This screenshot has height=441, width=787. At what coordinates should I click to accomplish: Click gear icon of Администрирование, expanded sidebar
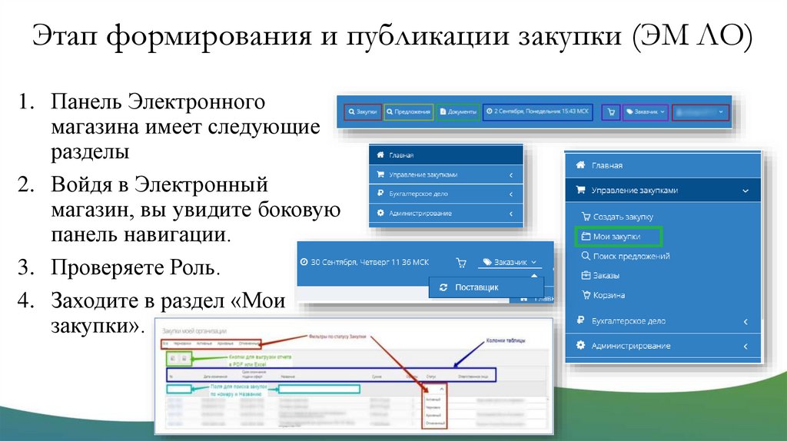click(x=581, y=345)
